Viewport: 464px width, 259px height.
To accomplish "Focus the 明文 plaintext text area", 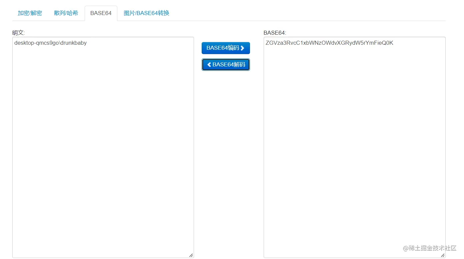I will tap(103, 147).
